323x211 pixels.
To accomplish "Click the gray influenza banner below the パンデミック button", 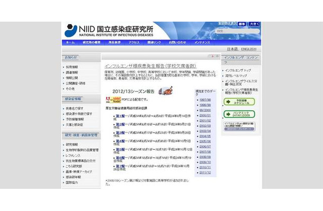I will (x=239, y=126).
